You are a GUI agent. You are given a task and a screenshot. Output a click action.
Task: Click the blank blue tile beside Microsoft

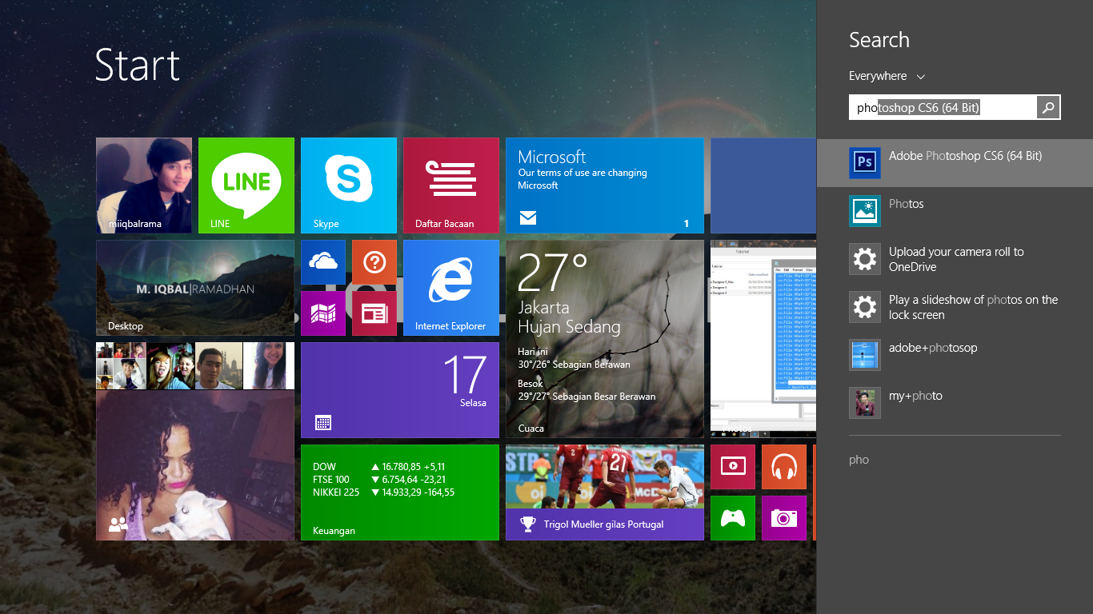point(763,185)
